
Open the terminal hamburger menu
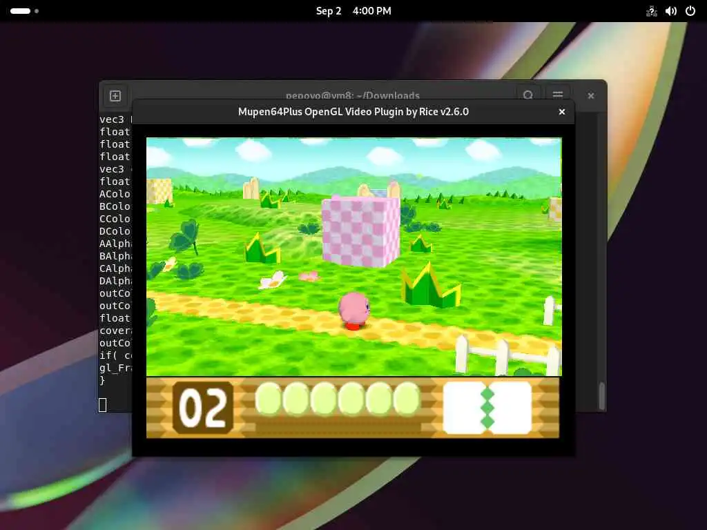(558, 95)
